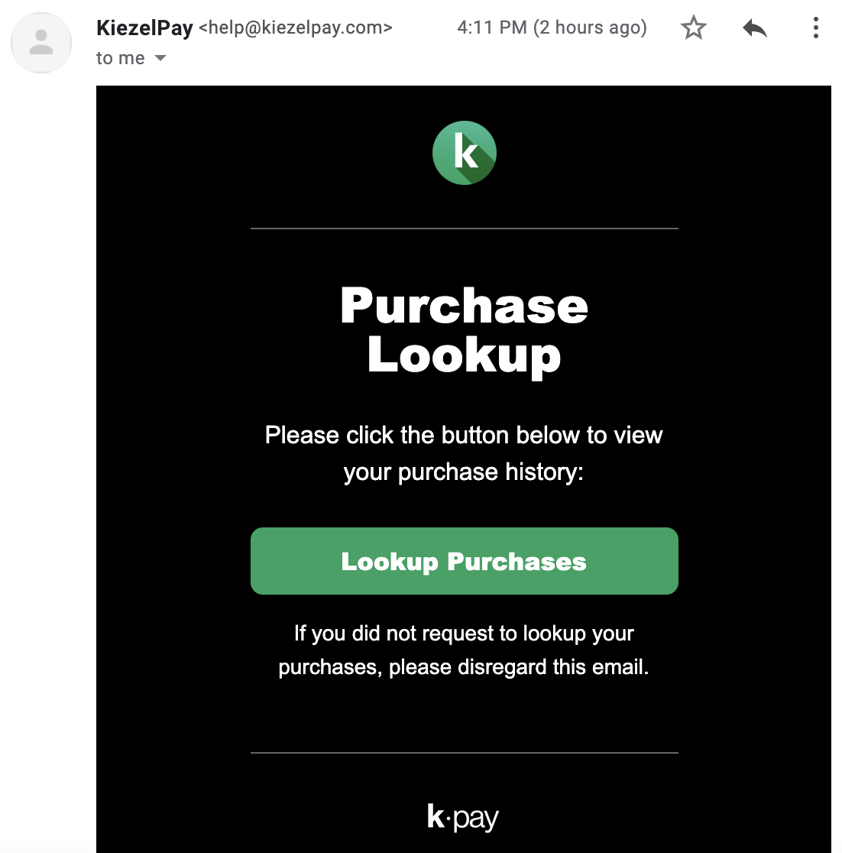
Task: Star this KiezelPay email
Action: pyautogui.click(x=694, y=28)
